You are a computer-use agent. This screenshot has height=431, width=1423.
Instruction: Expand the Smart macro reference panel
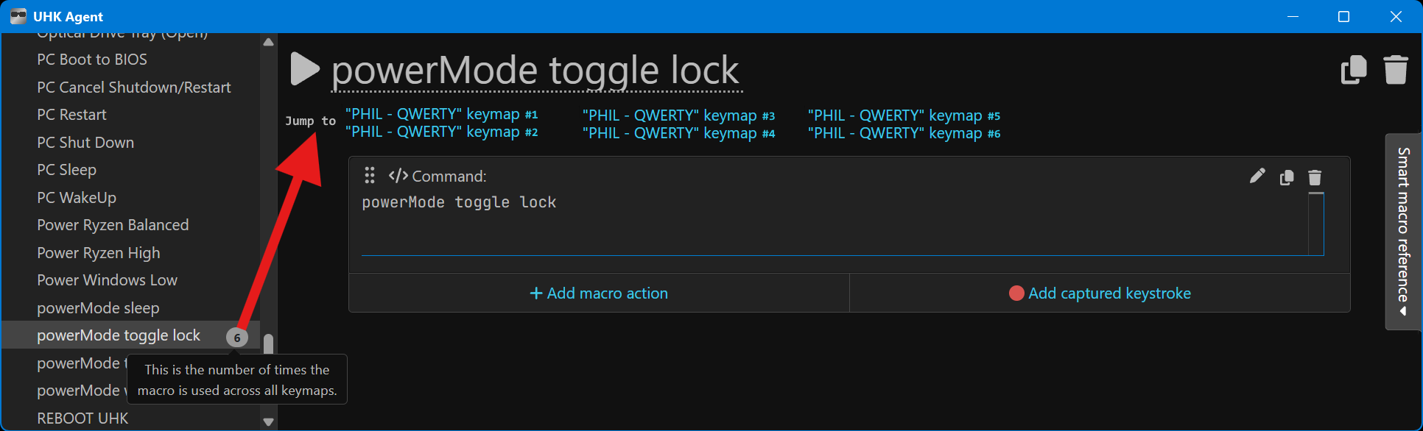coord(1403,231)
